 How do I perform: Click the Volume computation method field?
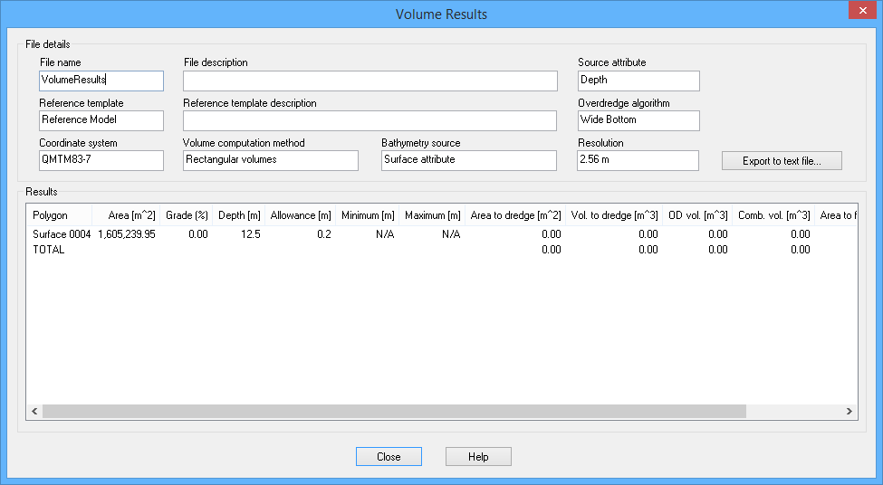point(270,160)
